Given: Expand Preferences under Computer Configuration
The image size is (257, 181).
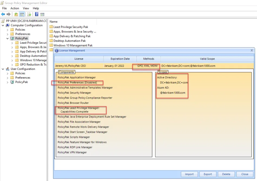Looking at the screenshot, I should [x=7, y=34].
